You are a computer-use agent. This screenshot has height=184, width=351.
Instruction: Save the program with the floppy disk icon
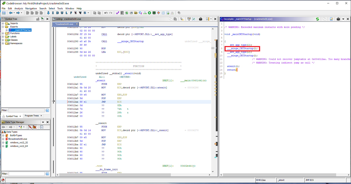[4, 13]
